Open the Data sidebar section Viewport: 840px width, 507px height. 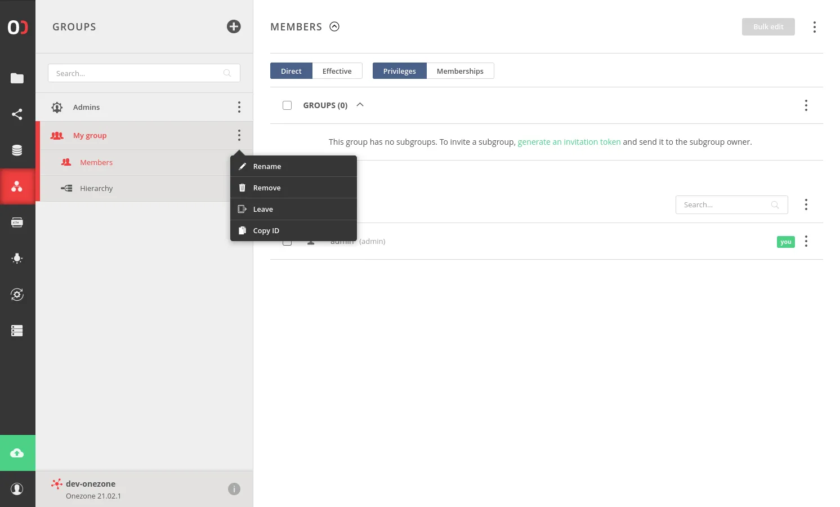tap(17, 78)
